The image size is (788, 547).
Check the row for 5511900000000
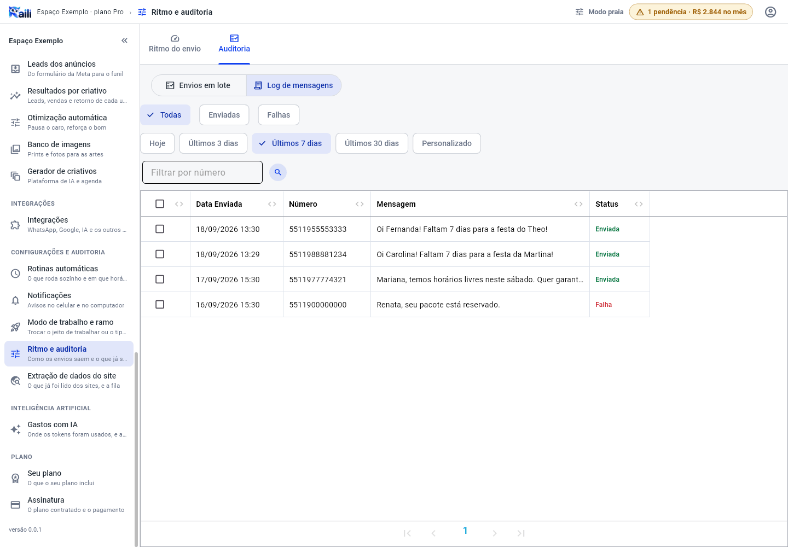click(x=160, y=305)
